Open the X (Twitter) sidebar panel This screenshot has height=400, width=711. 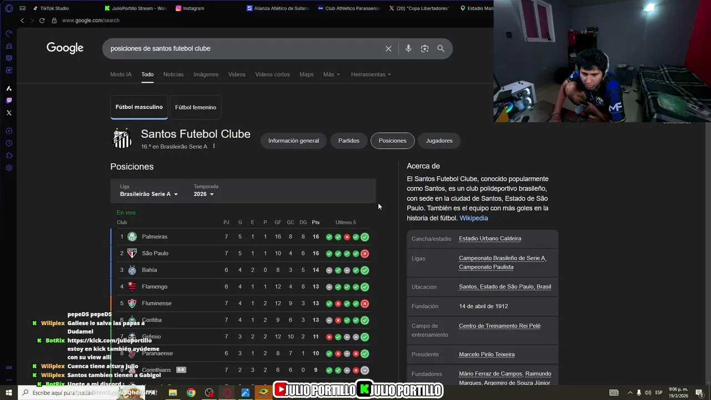pyautogui.click(x=9, y=113)
